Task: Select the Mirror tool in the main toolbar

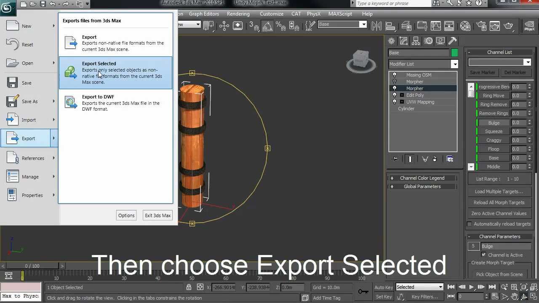Action: [x=376, y=26]
